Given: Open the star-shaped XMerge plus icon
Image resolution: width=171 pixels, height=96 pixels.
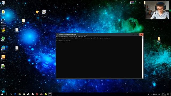Looking at the screenshot, I should pos(37,13).
